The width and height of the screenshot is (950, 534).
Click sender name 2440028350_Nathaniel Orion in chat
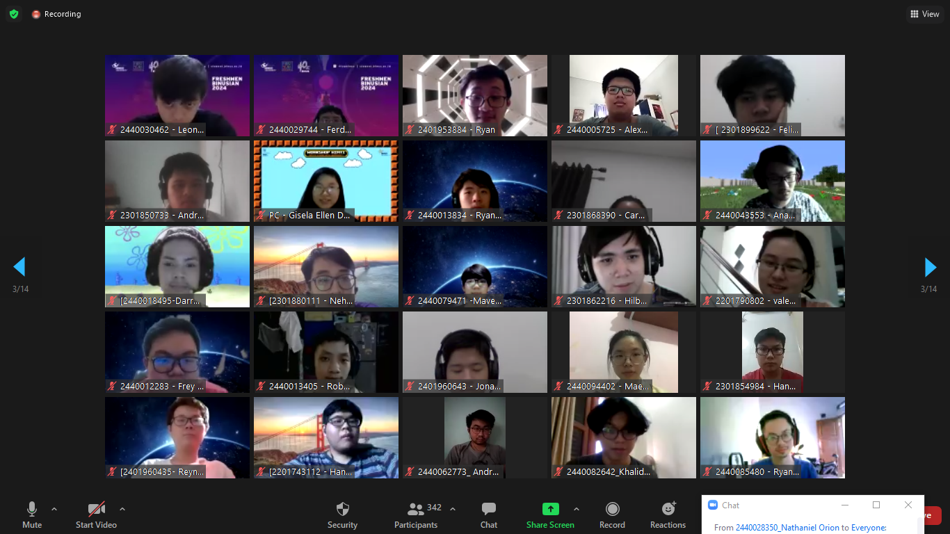[787, 528]
